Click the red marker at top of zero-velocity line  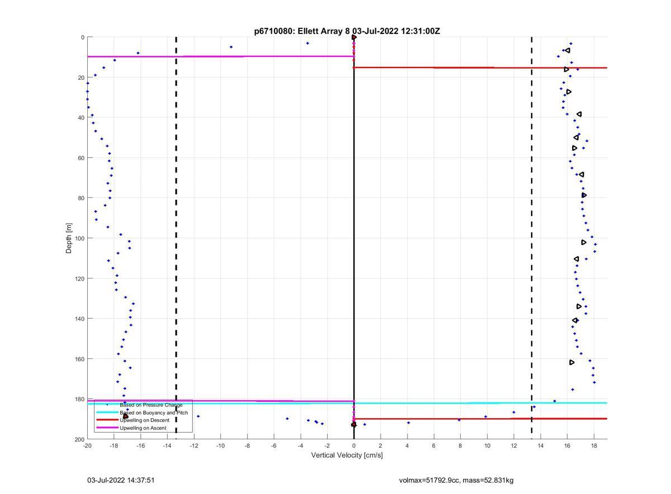coord(354,37)
